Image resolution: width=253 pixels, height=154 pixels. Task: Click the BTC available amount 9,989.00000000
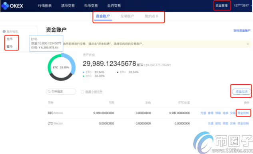[x=104, y=113]
